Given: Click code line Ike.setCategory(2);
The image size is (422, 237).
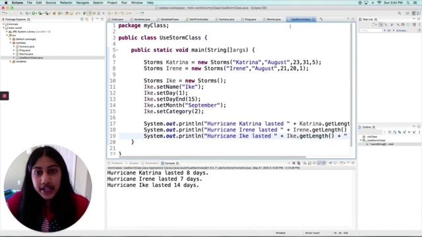Looking at the screenshot, I should coord(173,111).
